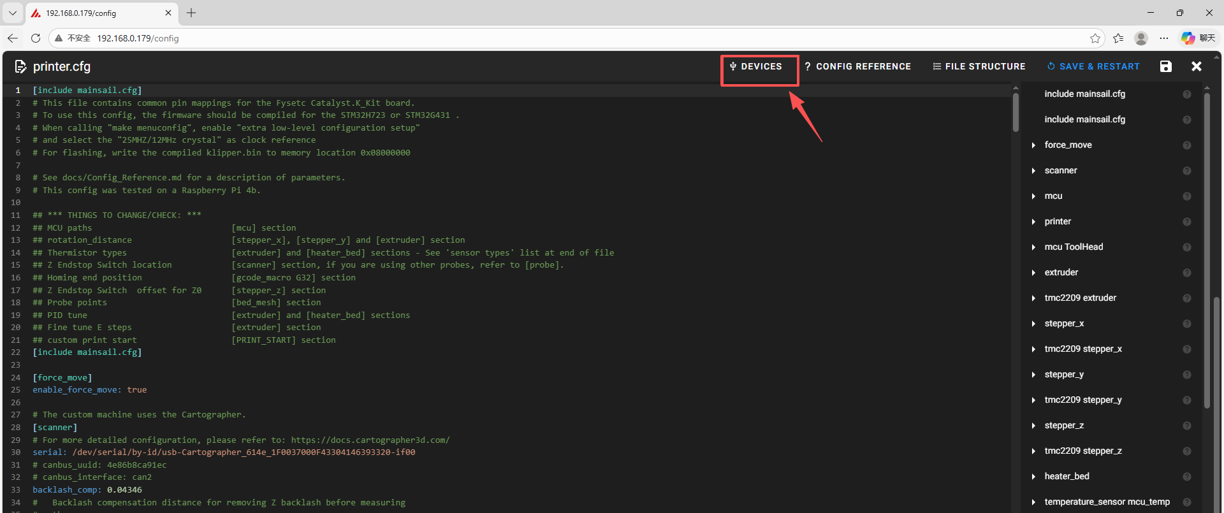
Task: Reload the page with the refresh icon
Action: coord(36,38)
